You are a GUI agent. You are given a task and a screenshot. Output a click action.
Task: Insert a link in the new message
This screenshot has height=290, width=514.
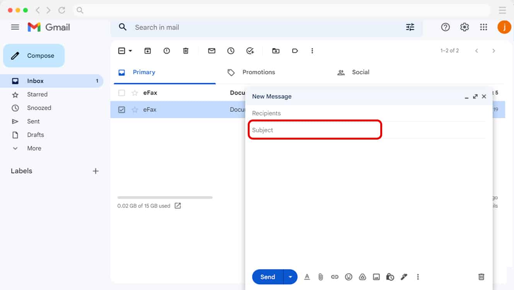pyautogui.click(x=335, y=277)
